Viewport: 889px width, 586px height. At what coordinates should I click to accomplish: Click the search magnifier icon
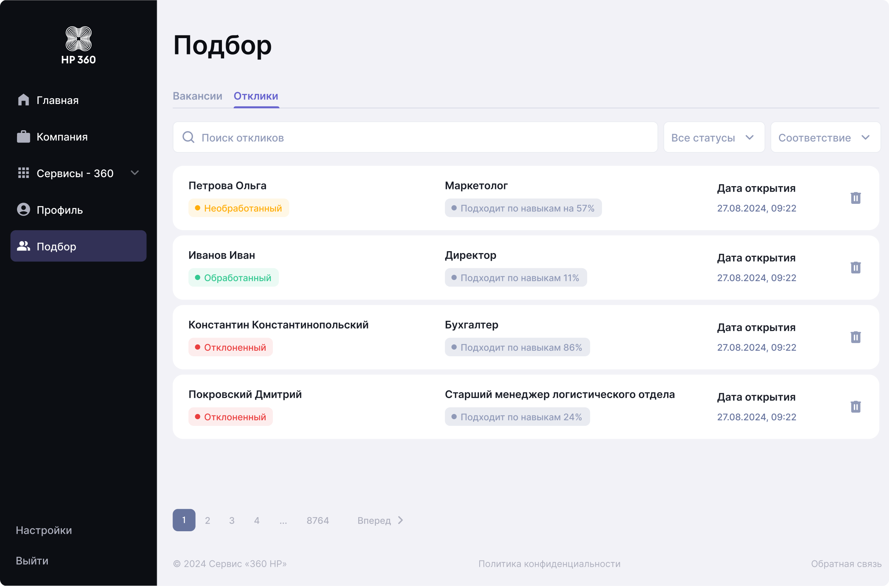pos(188,137)
